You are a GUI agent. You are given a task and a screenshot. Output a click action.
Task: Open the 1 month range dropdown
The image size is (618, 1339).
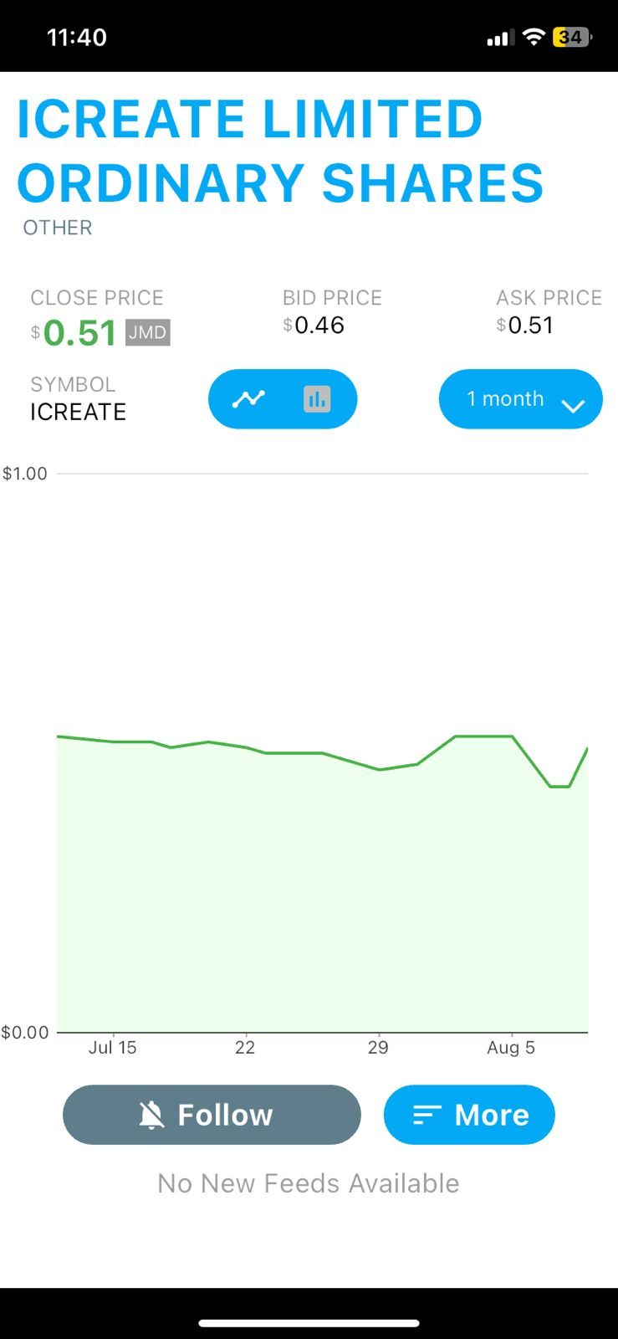[x=520, y=399]
